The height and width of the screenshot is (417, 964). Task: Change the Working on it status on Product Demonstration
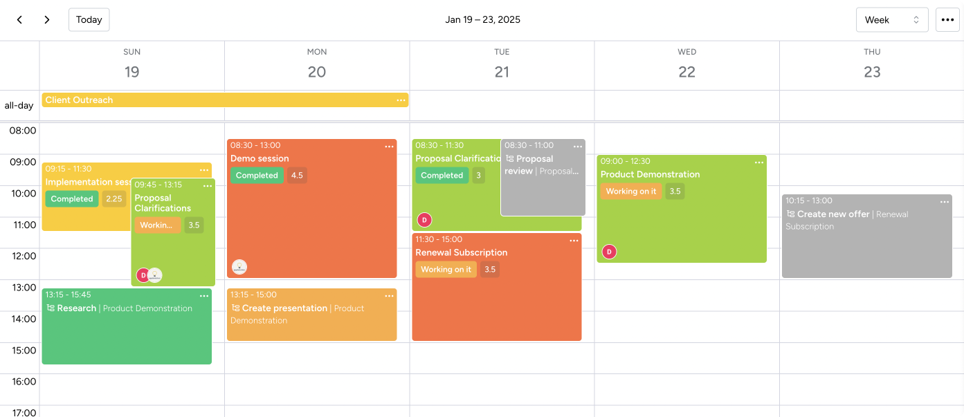[631, 192]
